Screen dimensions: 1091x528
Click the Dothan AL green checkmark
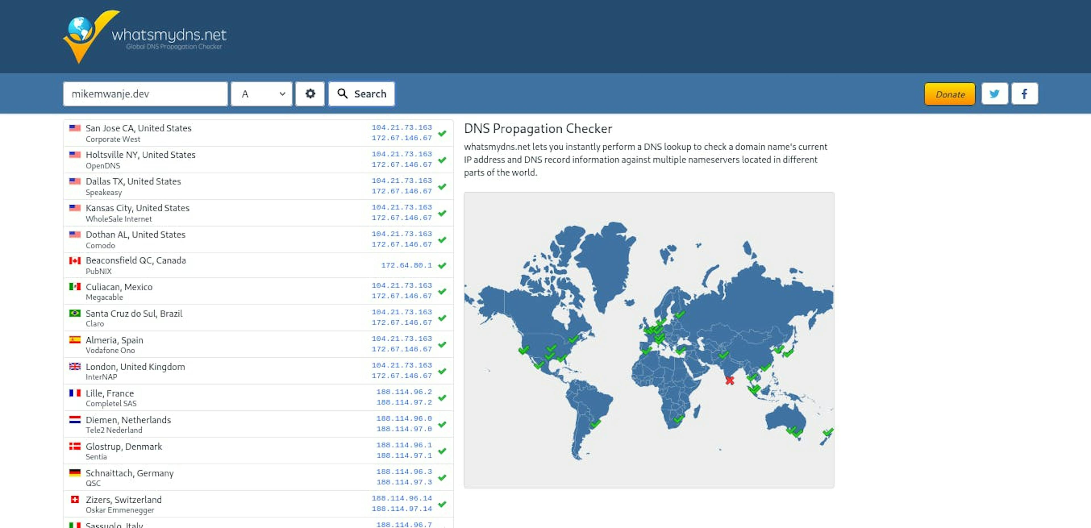[x=442, y=240]
